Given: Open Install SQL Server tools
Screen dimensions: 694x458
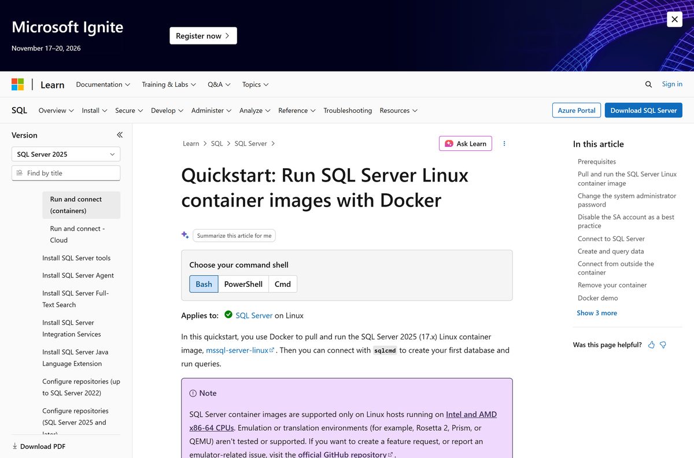Looking at the screenshot, I should [x=76, y=258].
